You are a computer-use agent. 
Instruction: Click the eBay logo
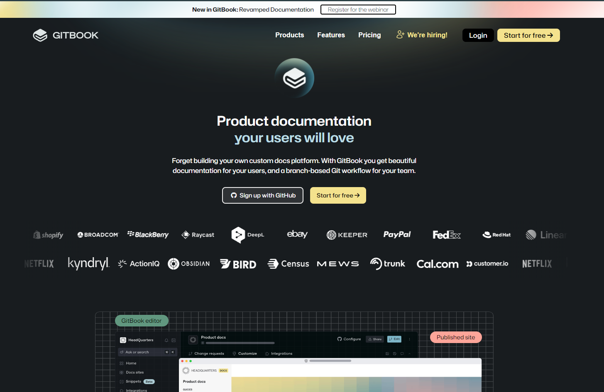(297, 234)
